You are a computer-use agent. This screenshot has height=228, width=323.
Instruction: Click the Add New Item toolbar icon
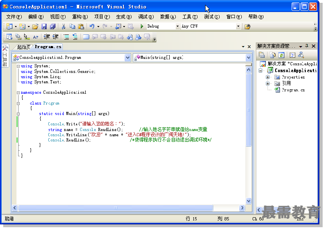pyautogui.click(x=22, y=26)
